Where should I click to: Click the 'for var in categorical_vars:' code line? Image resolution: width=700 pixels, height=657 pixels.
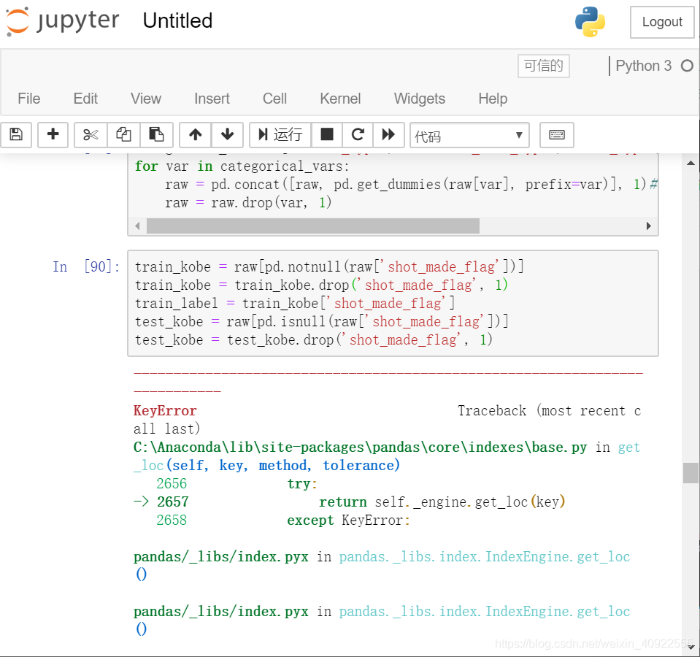(x=242, y=166)
